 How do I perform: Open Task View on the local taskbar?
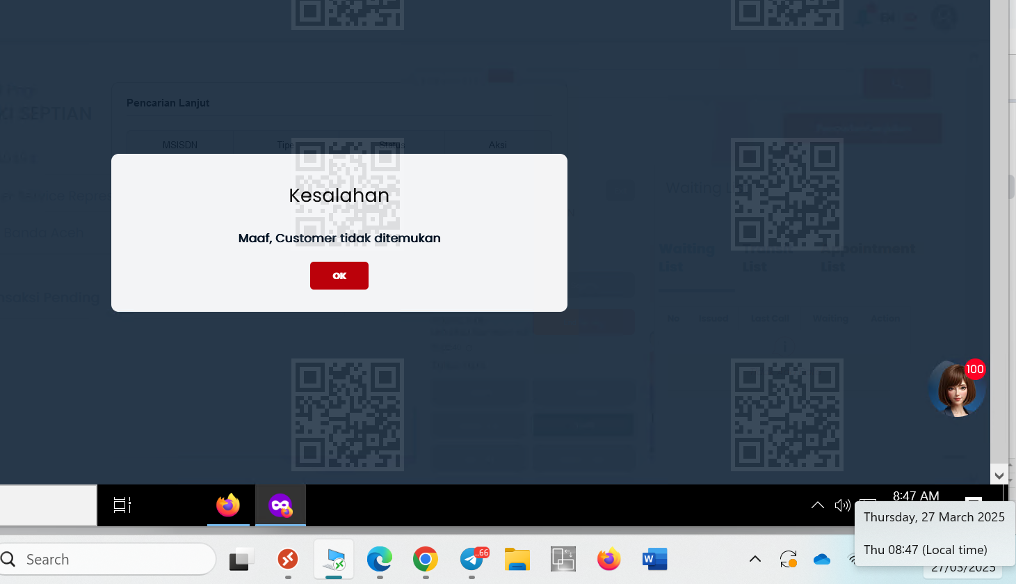[x=241, y=559]
